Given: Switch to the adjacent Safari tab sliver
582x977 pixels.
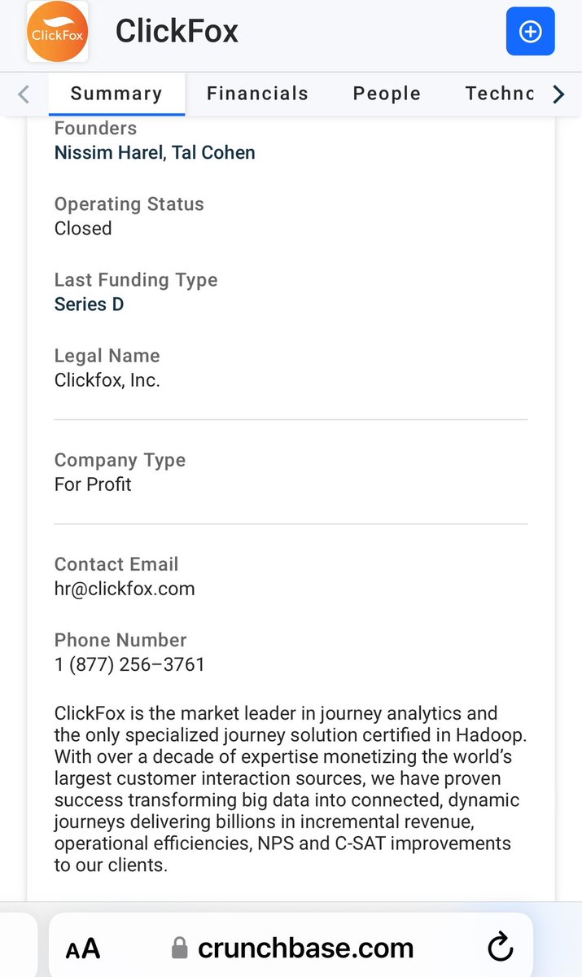Looking at the screenshot, I should (x=18, y=944).
